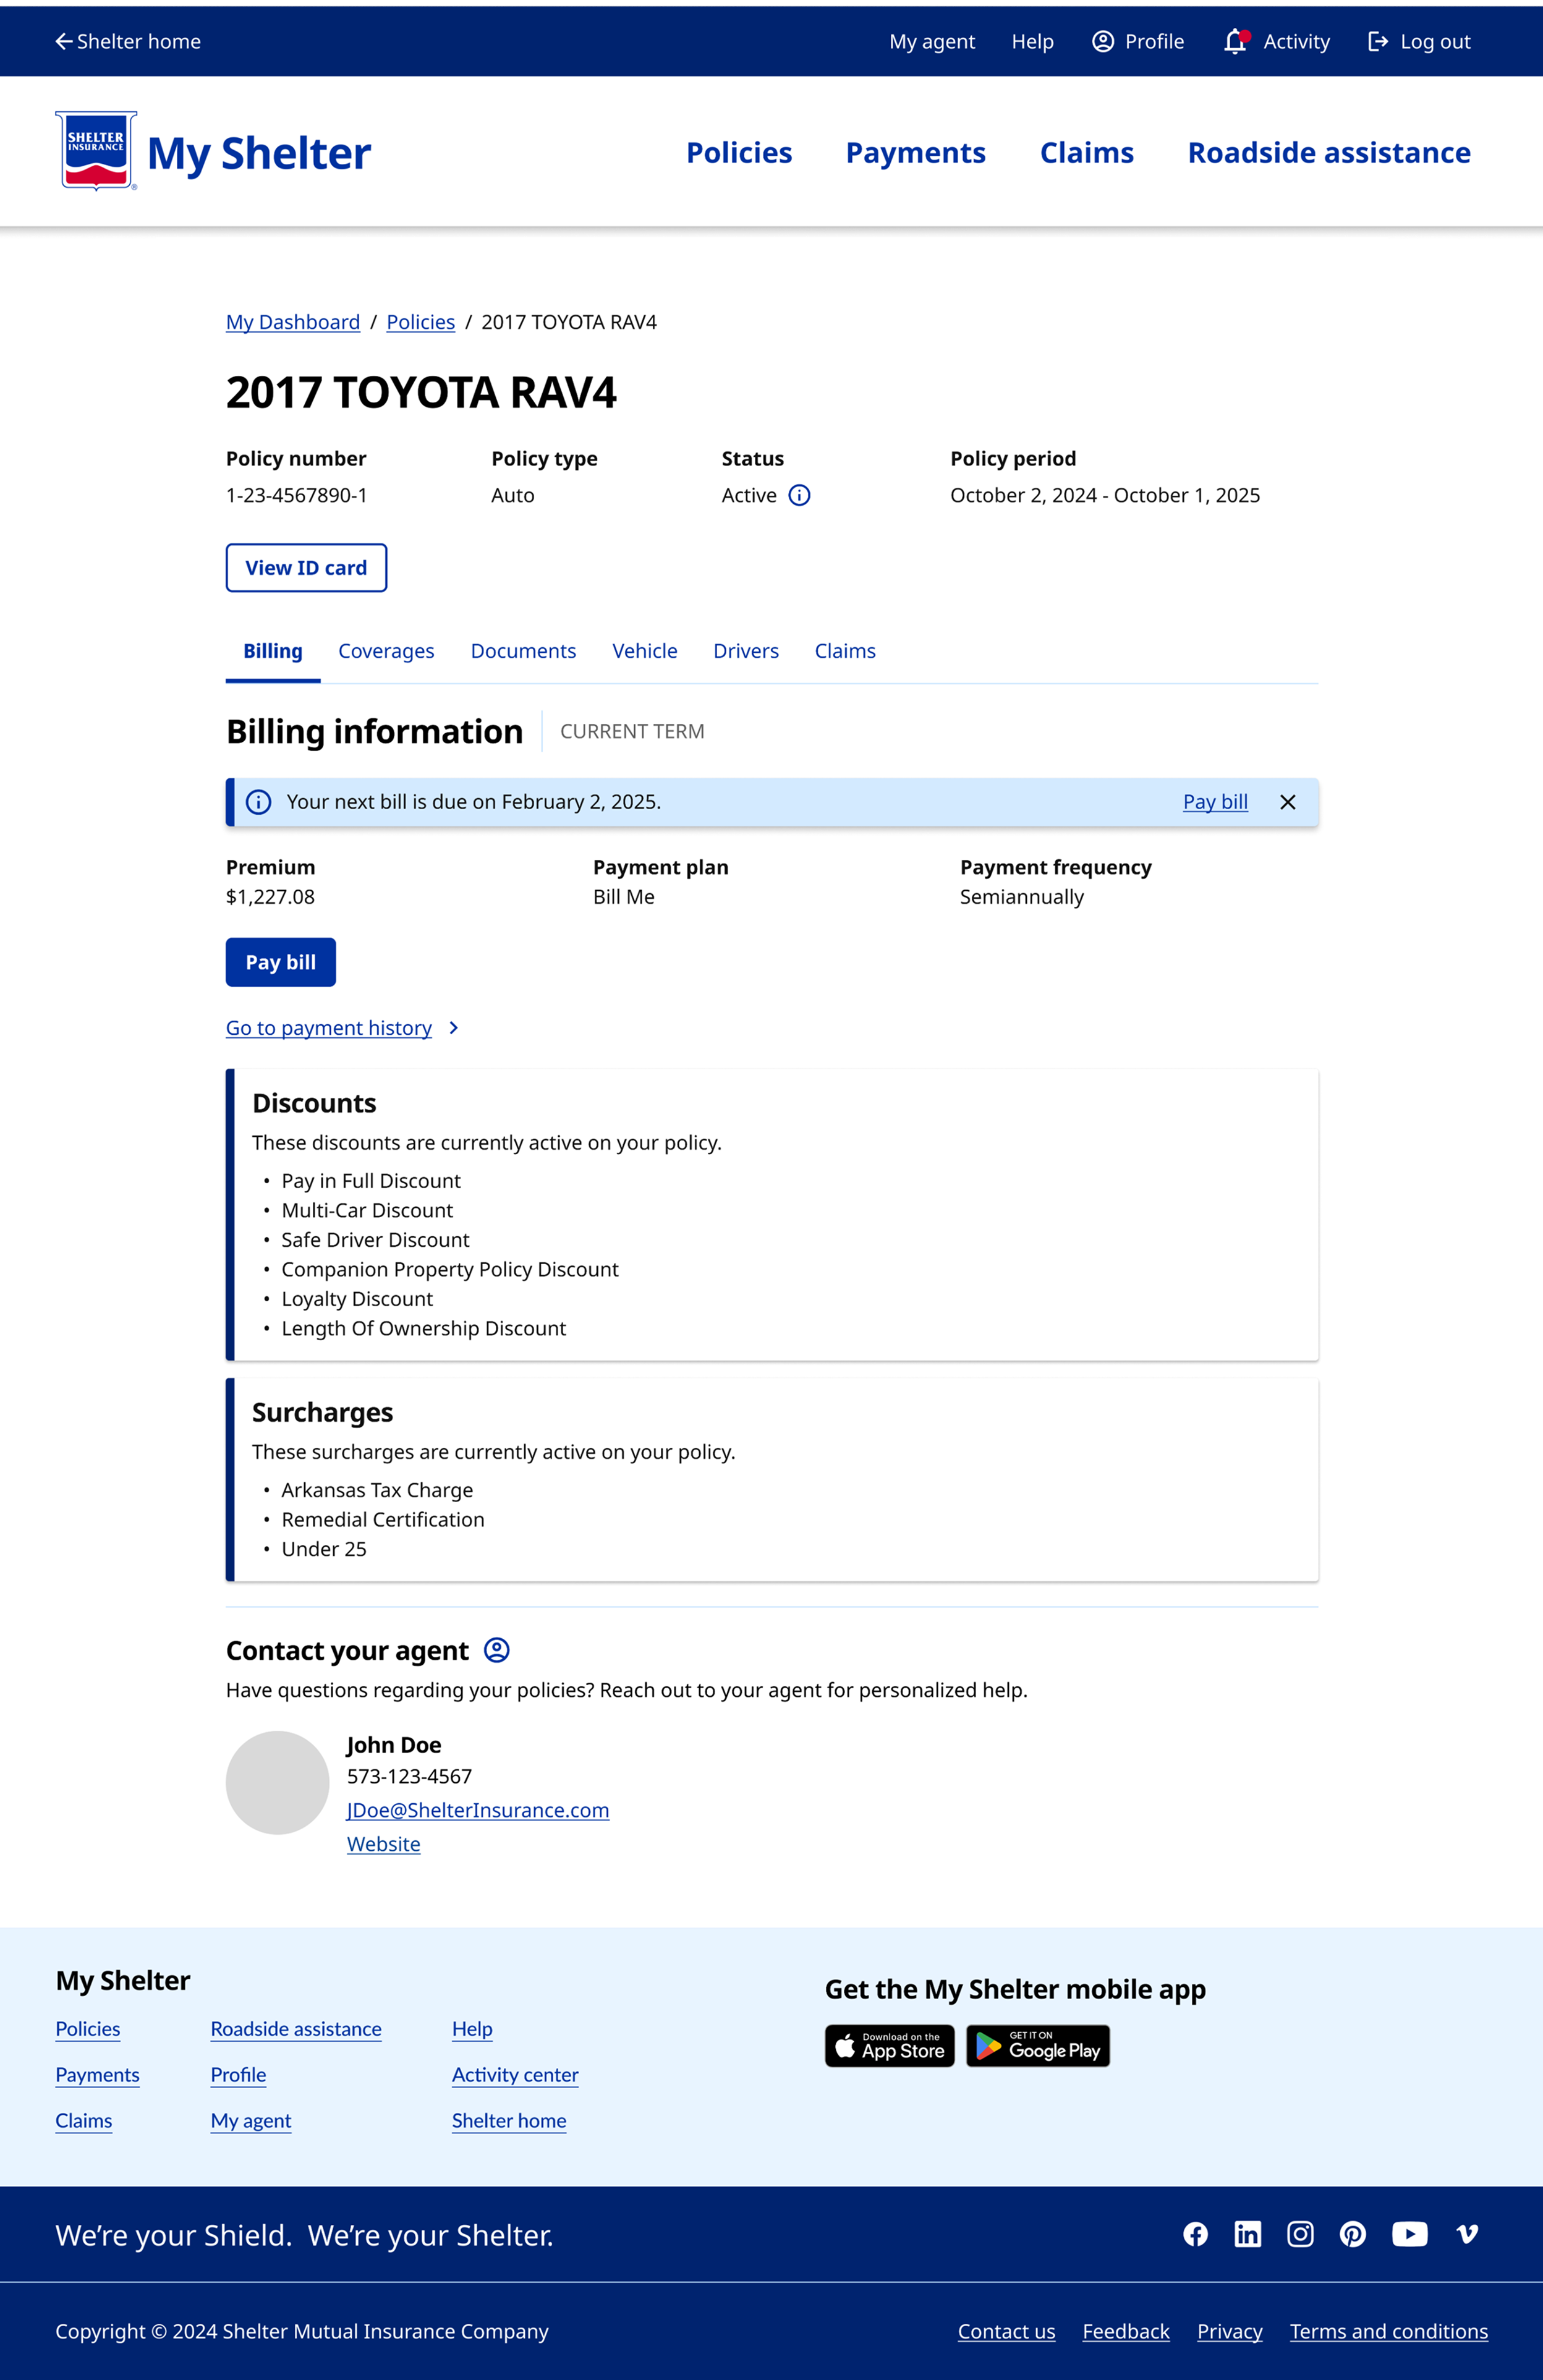Click the Vimeo icon in footer
Viewport: 1543px width, 2380px height.
tap(1467, 2234)
